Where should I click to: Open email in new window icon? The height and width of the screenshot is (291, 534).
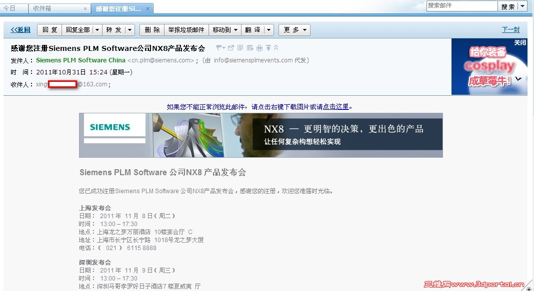pyautogui.click(x=231, y=48)
